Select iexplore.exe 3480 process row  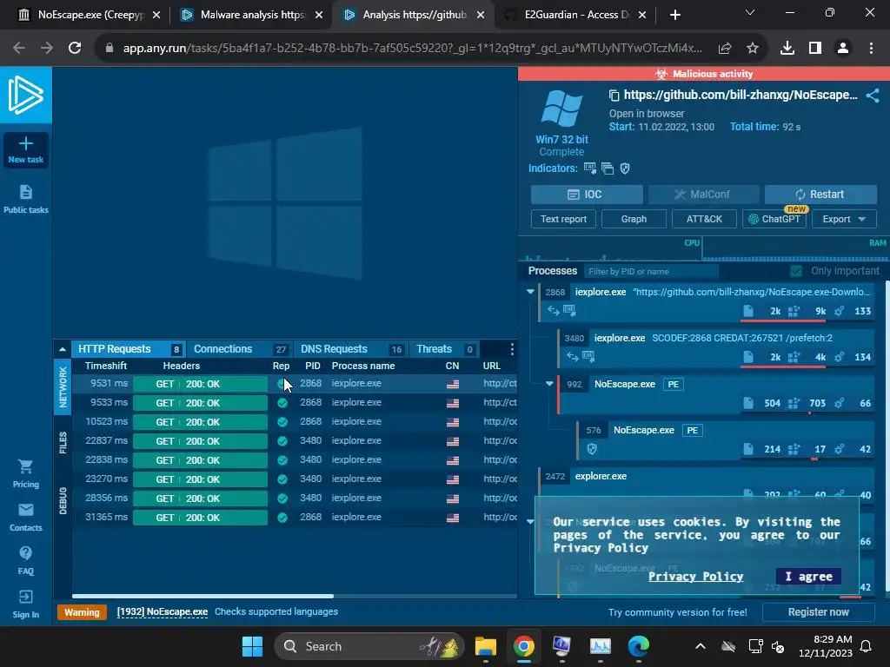pos(715,347)
